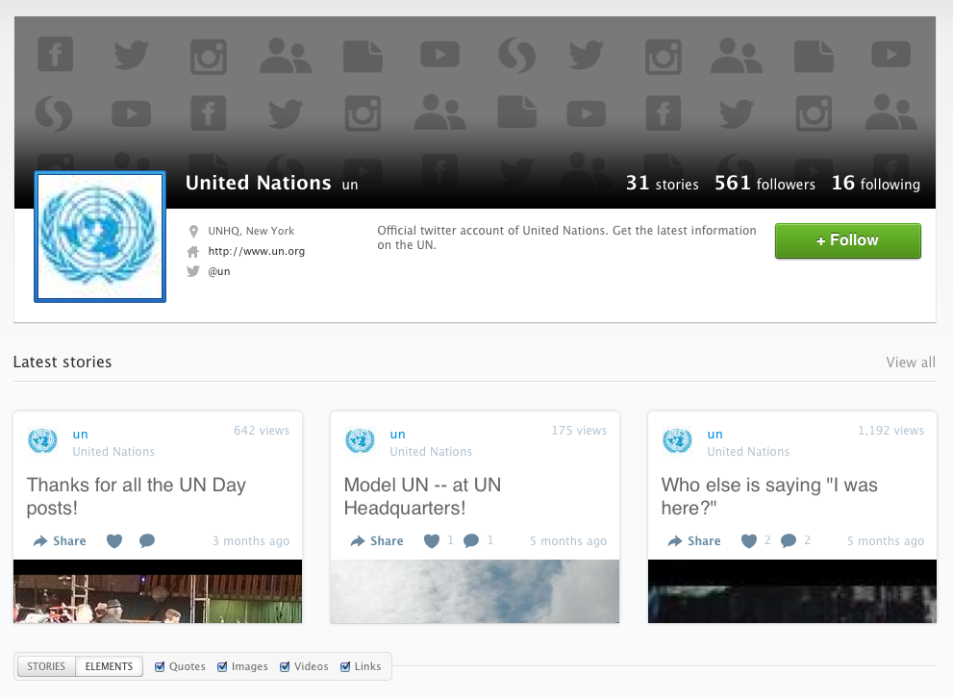Viewport: 953px width, 699px height.
Task: Open the 561 followers list
Action: (x=765, y=183)
